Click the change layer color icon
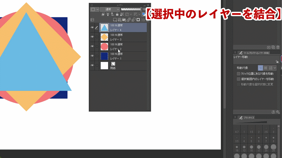 (144, 14)
